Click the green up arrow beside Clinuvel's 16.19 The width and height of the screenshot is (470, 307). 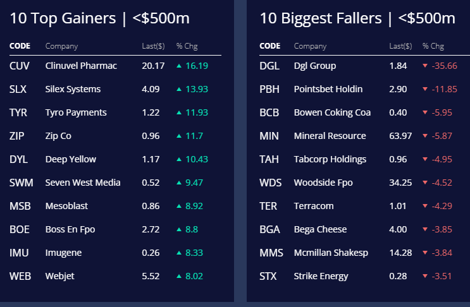point(179,66)
